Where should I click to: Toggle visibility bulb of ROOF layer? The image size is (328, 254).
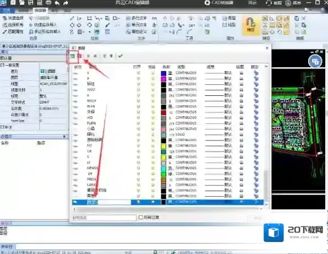click(138, 101)
